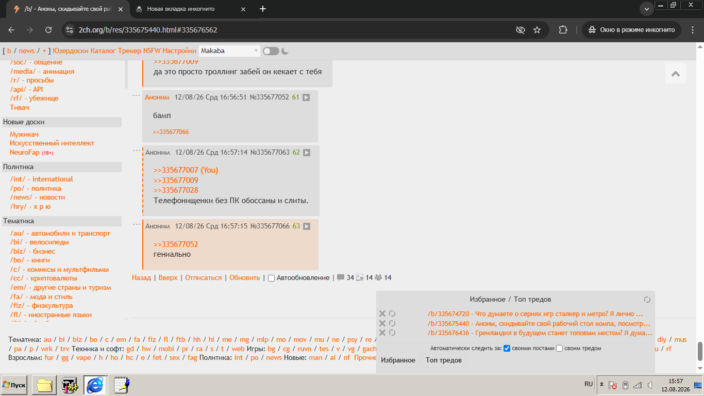Open the NSFW menu link
This screenshot has width=704, height=396.
pyautogui.click(x=152, y=51)
